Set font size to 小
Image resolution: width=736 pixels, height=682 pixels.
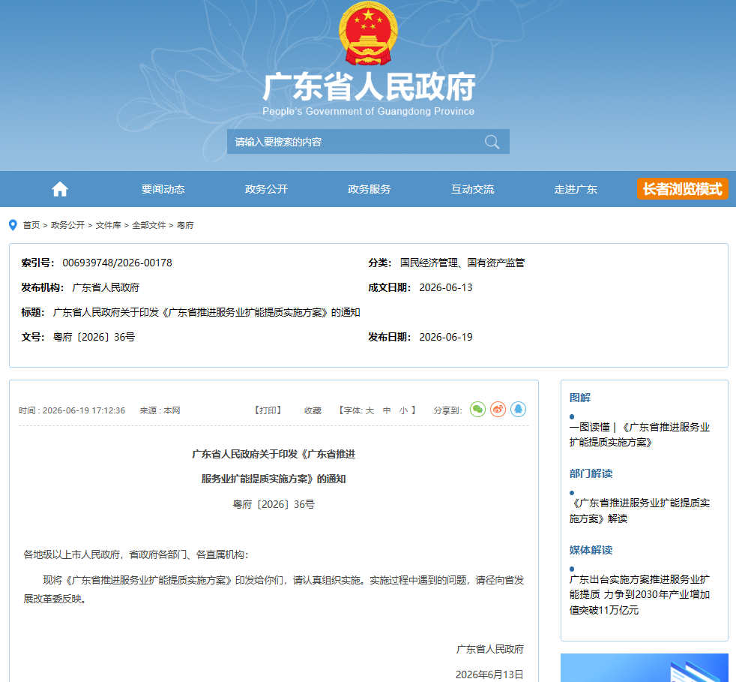(403, 410)
